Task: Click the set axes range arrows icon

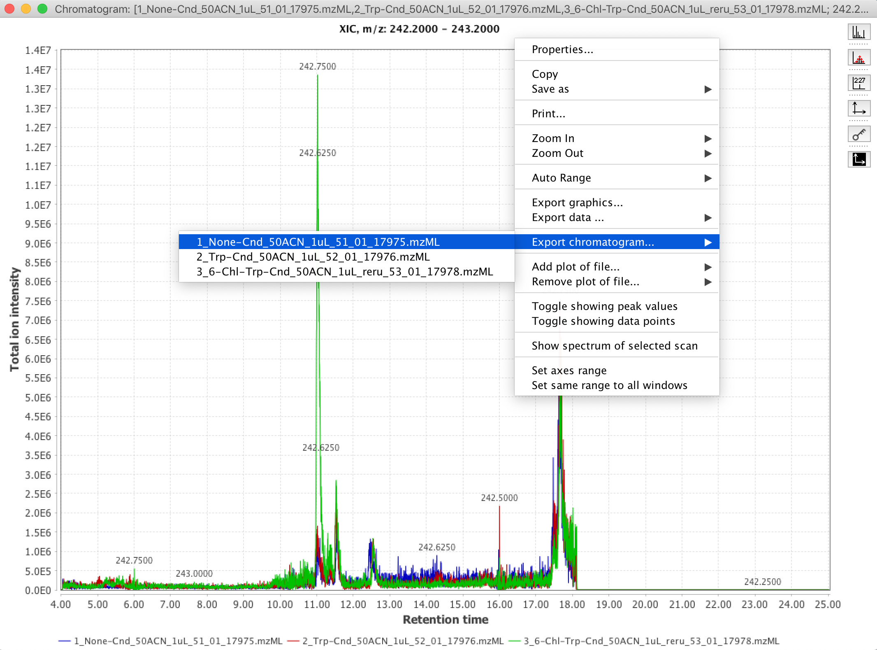Action: coord(859,108)
